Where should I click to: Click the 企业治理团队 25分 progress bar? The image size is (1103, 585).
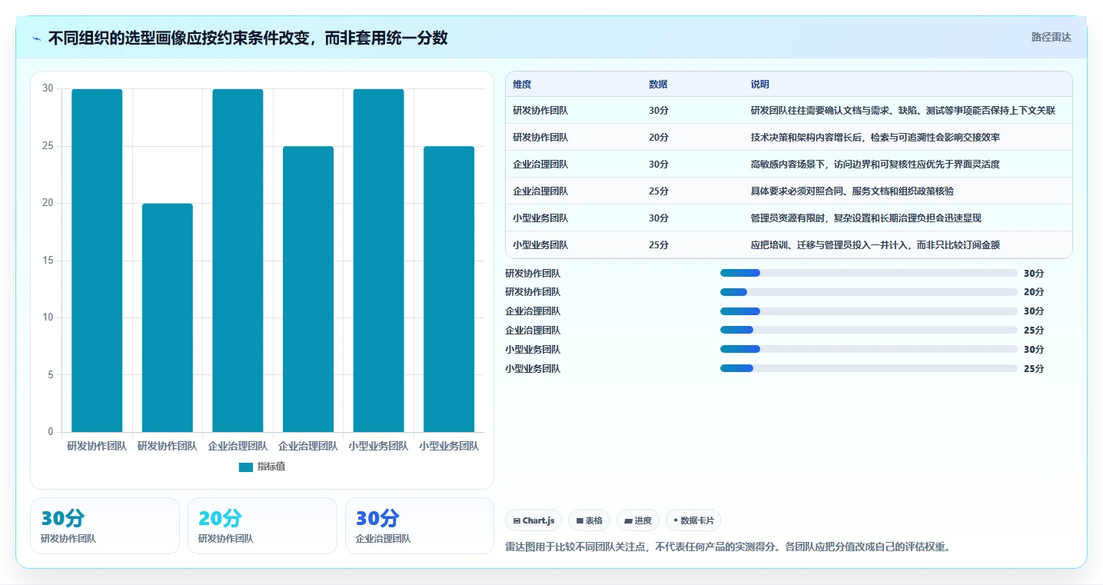tap(869, 331)
